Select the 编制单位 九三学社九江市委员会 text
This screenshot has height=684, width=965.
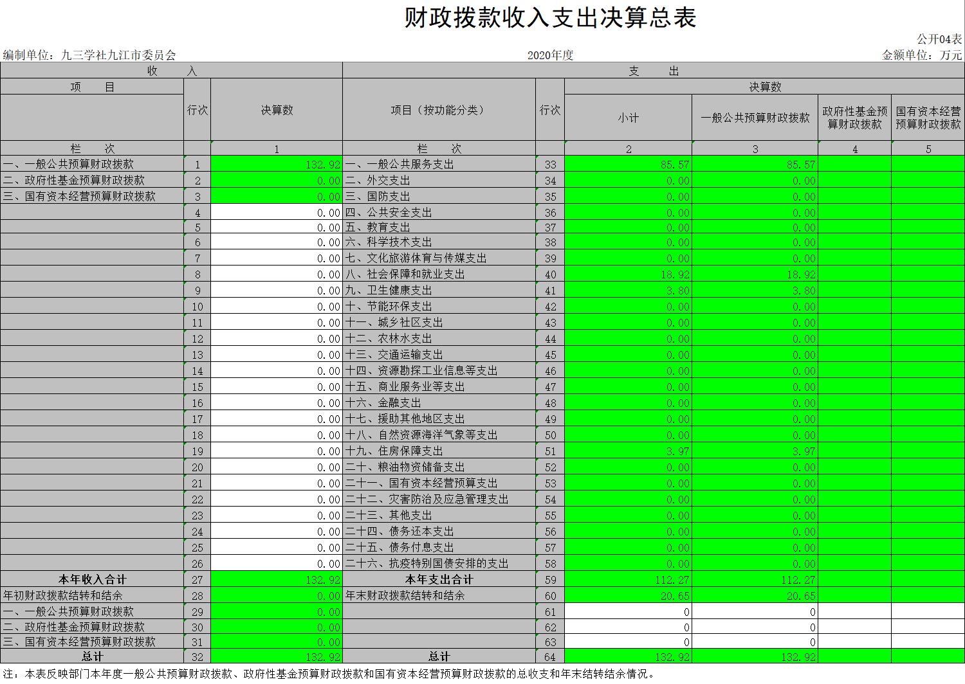(89, 55)
